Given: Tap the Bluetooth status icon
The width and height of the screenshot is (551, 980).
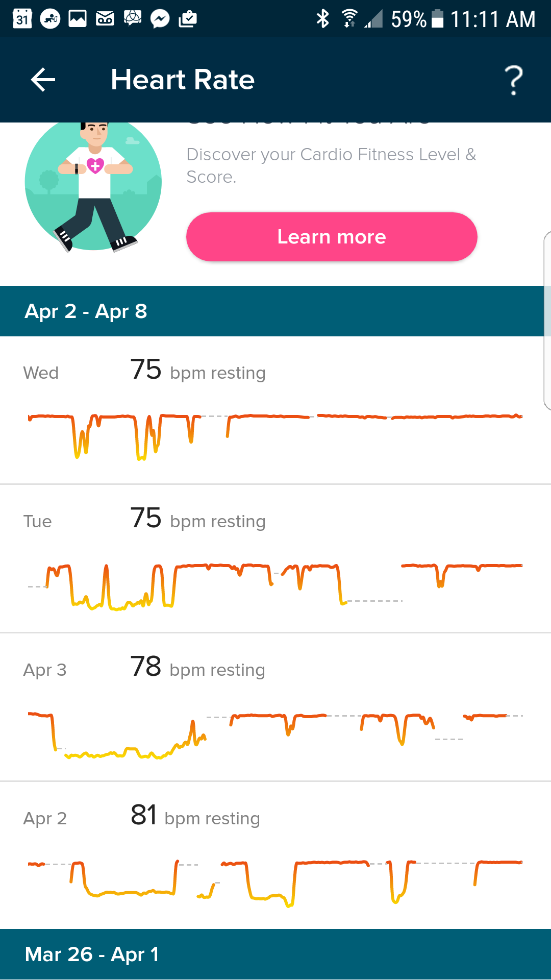Looking at the screenshot, I should (322, 19).
